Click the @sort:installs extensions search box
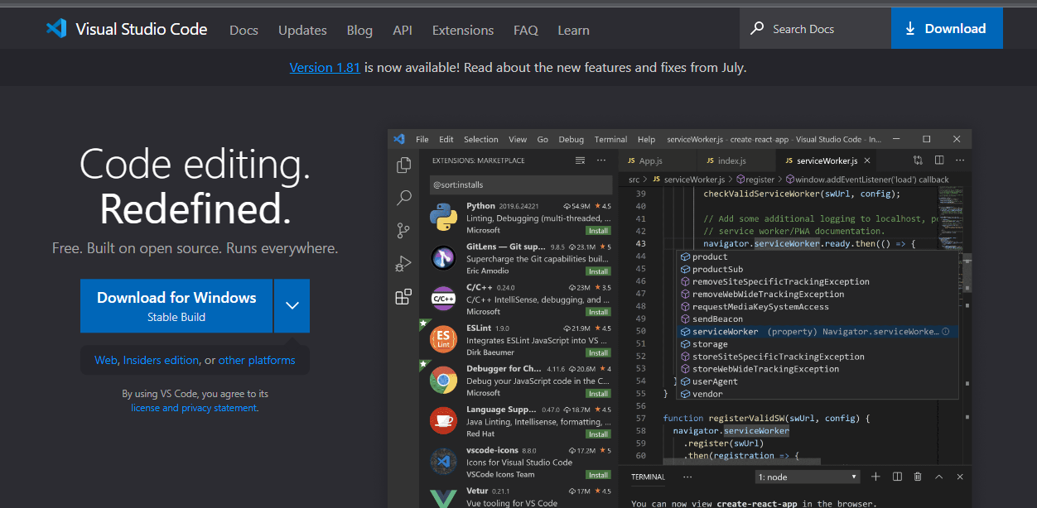This screenshot has height=508, width=1037. pyautogui.click(x=520, y=185)
